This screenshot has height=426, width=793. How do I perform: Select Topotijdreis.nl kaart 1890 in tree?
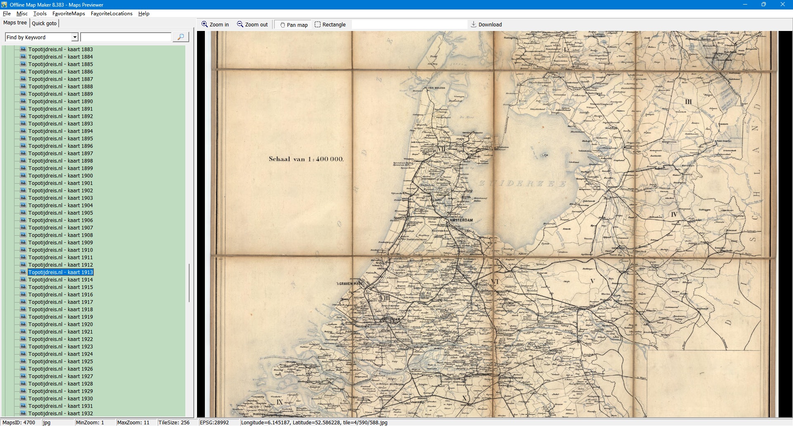[60, 101]
